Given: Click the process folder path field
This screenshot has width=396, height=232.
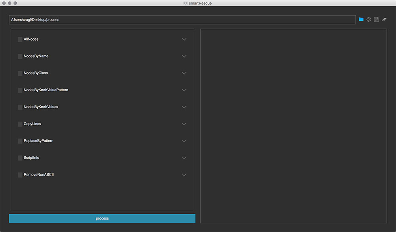Looking at the screenshot, I should (182, 20).
